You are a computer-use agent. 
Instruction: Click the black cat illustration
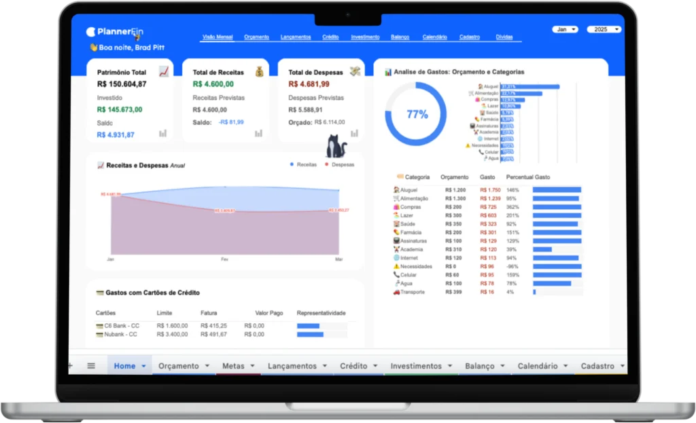point(336,147)
